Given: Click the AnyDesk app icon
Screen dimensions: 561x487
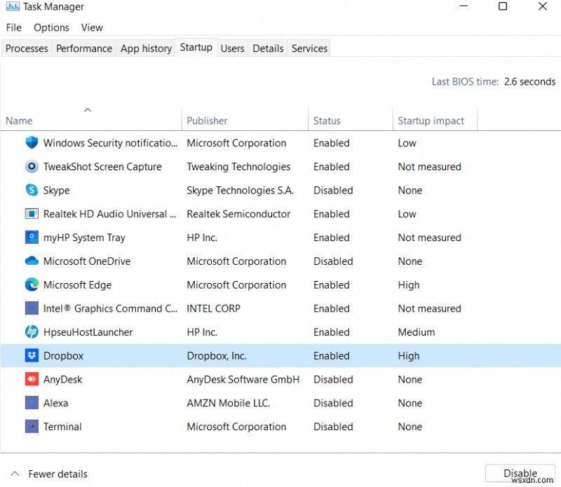Looking at the screenshot, I should pos(31,379).
